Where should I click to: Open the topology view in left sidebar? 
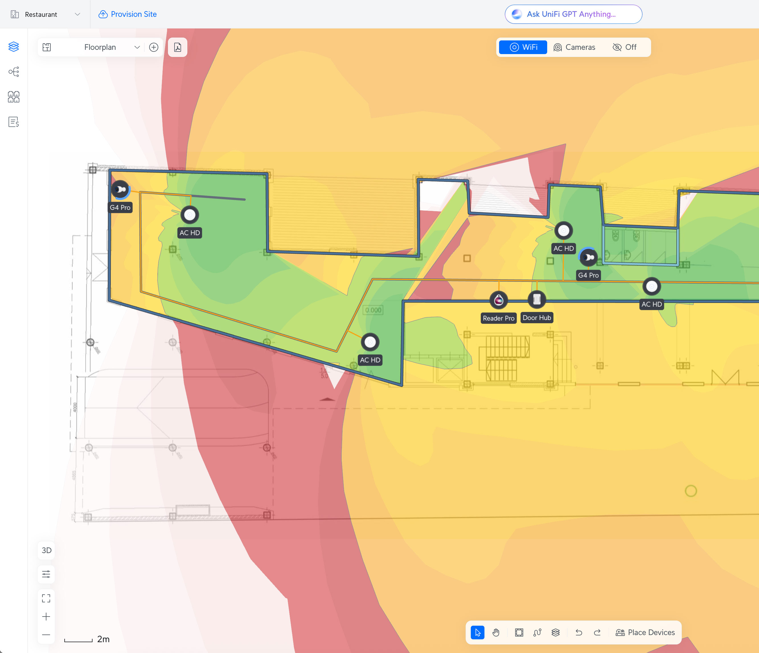(x=13, y=72)
